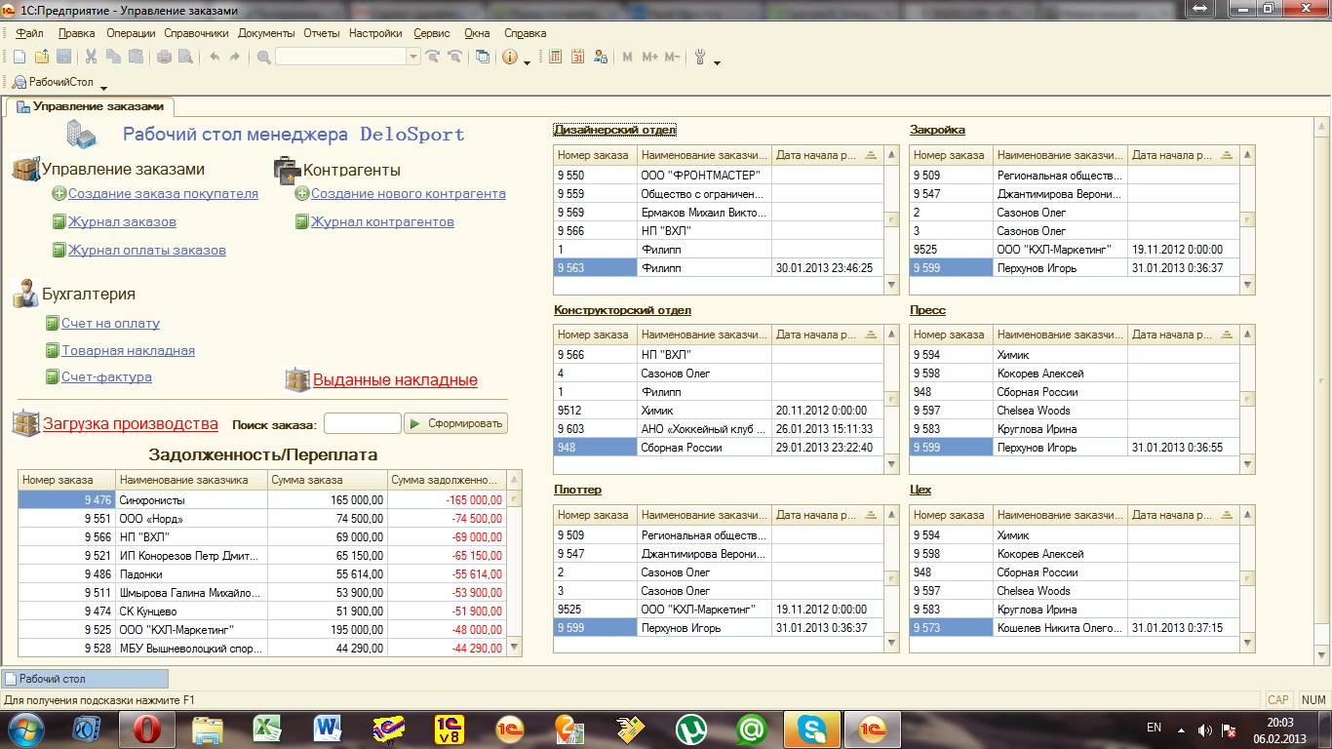Viewport: 1332px width, 749px height.
Task: Open the Справочники menu
Action: coord(196,33)
